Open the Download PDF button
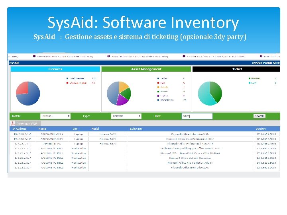The width and height of the screenshot is (287, 215). pos(25,123)
